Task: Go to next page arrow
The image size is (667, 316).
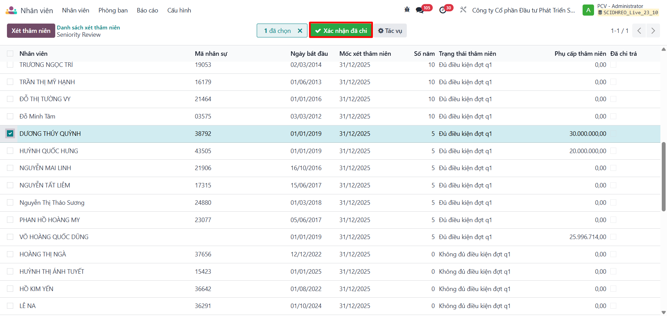Action: click(x=653, y=30)
